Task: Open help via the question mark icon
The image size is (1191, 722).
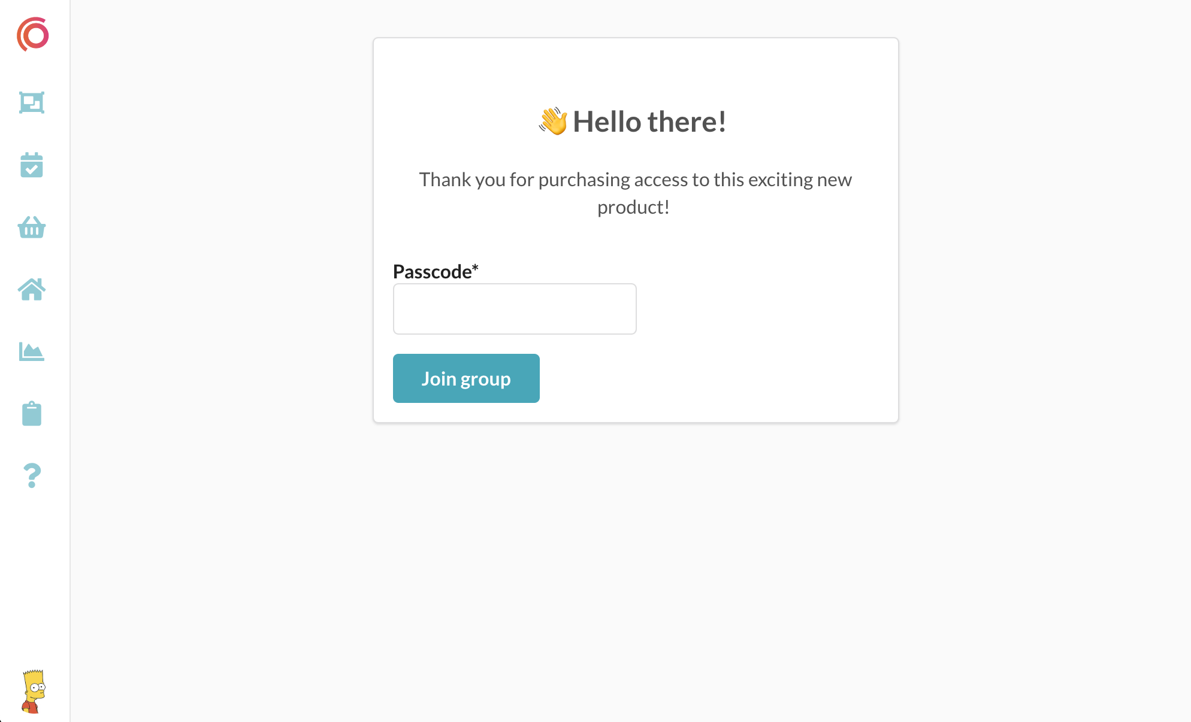Action: click(32, 476)
